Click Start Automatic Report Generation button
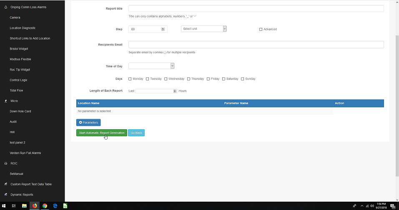Image resolution: width=399 pixels, height=210 pixels. tap(101, 133)
